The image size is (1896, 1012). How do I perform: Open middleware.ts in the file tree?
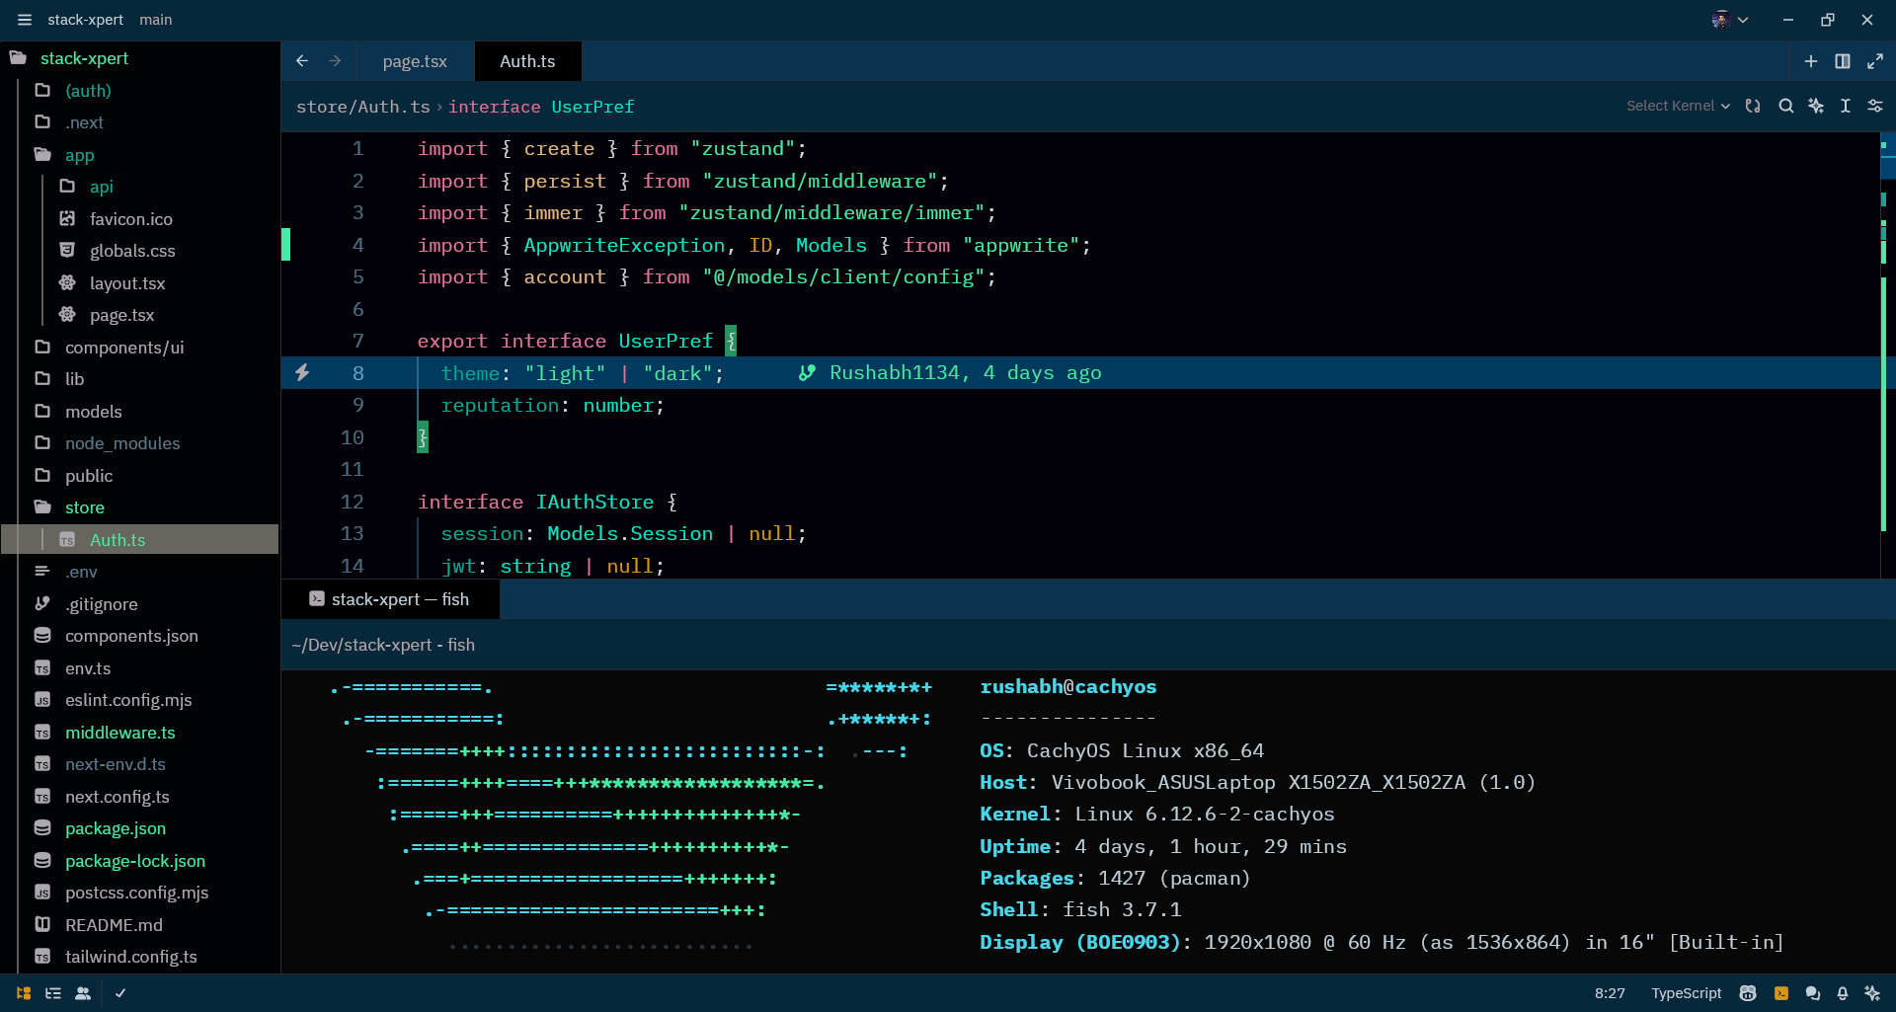click(x=120, y=733)
